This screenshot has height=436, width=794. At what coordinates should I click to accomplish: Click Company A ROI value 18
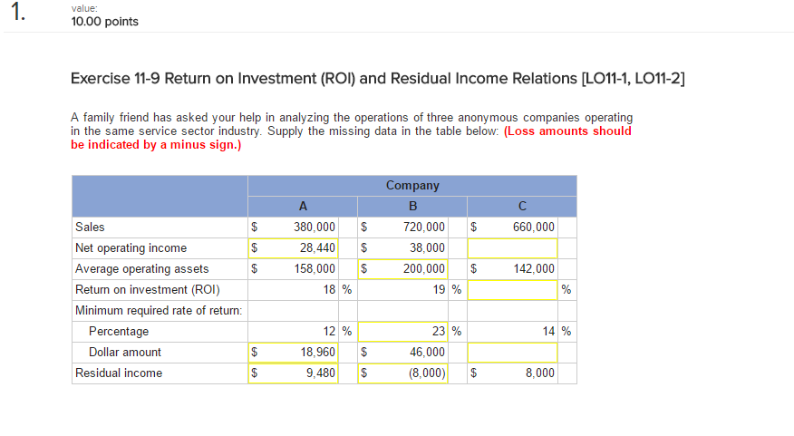pos(329,290)
